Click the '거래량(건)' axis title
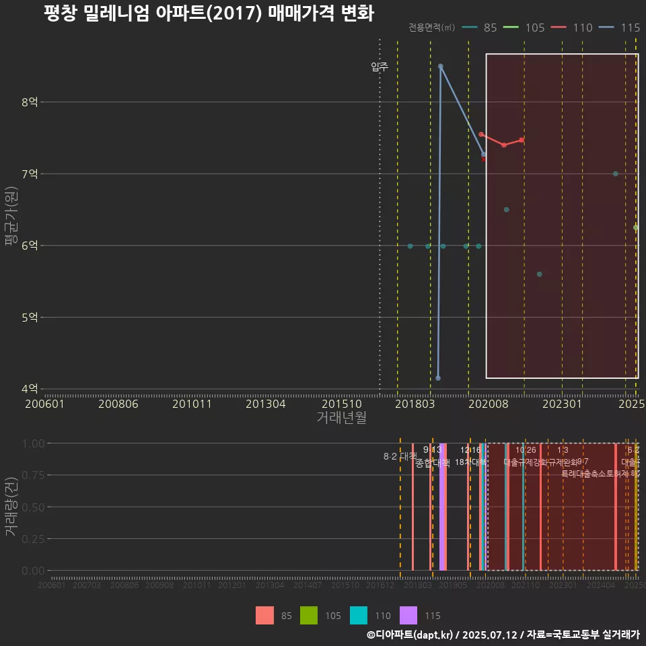646x646 pixels. tap(11, 507)
